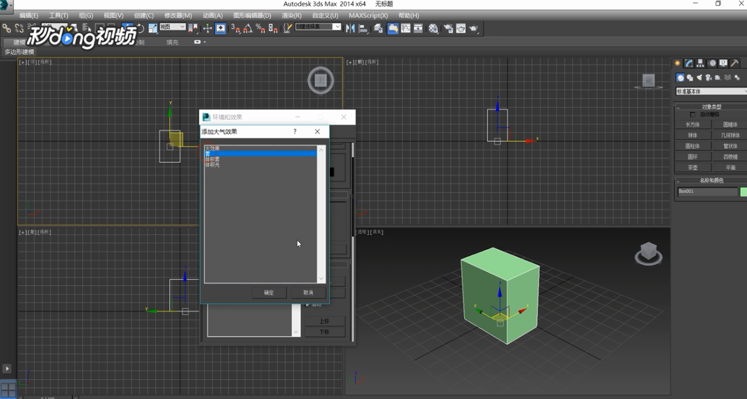Open the 渲染(R) menu
Image resolution: width=747 pixels, height=399 pixels.
[x=292, y=15]
